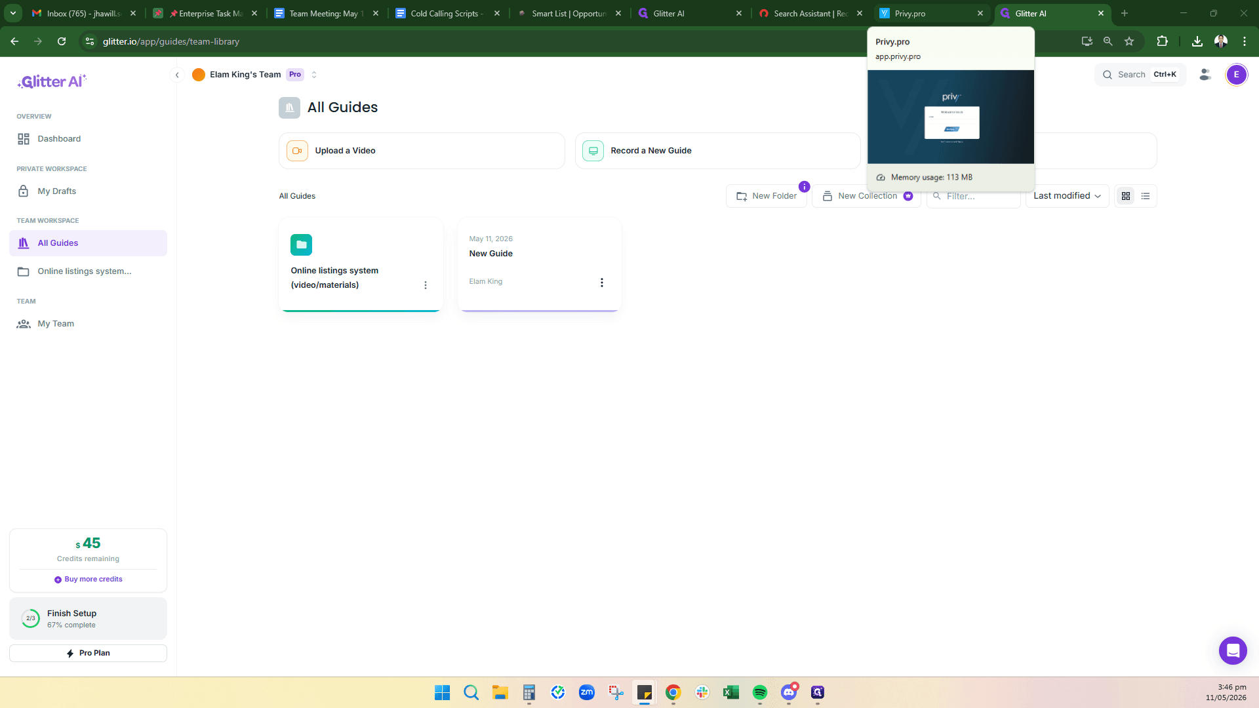The height and width of the screenshot is (708, 1259).
Task: Open the tab search dropdown arrow
Action: pos(12,13)
